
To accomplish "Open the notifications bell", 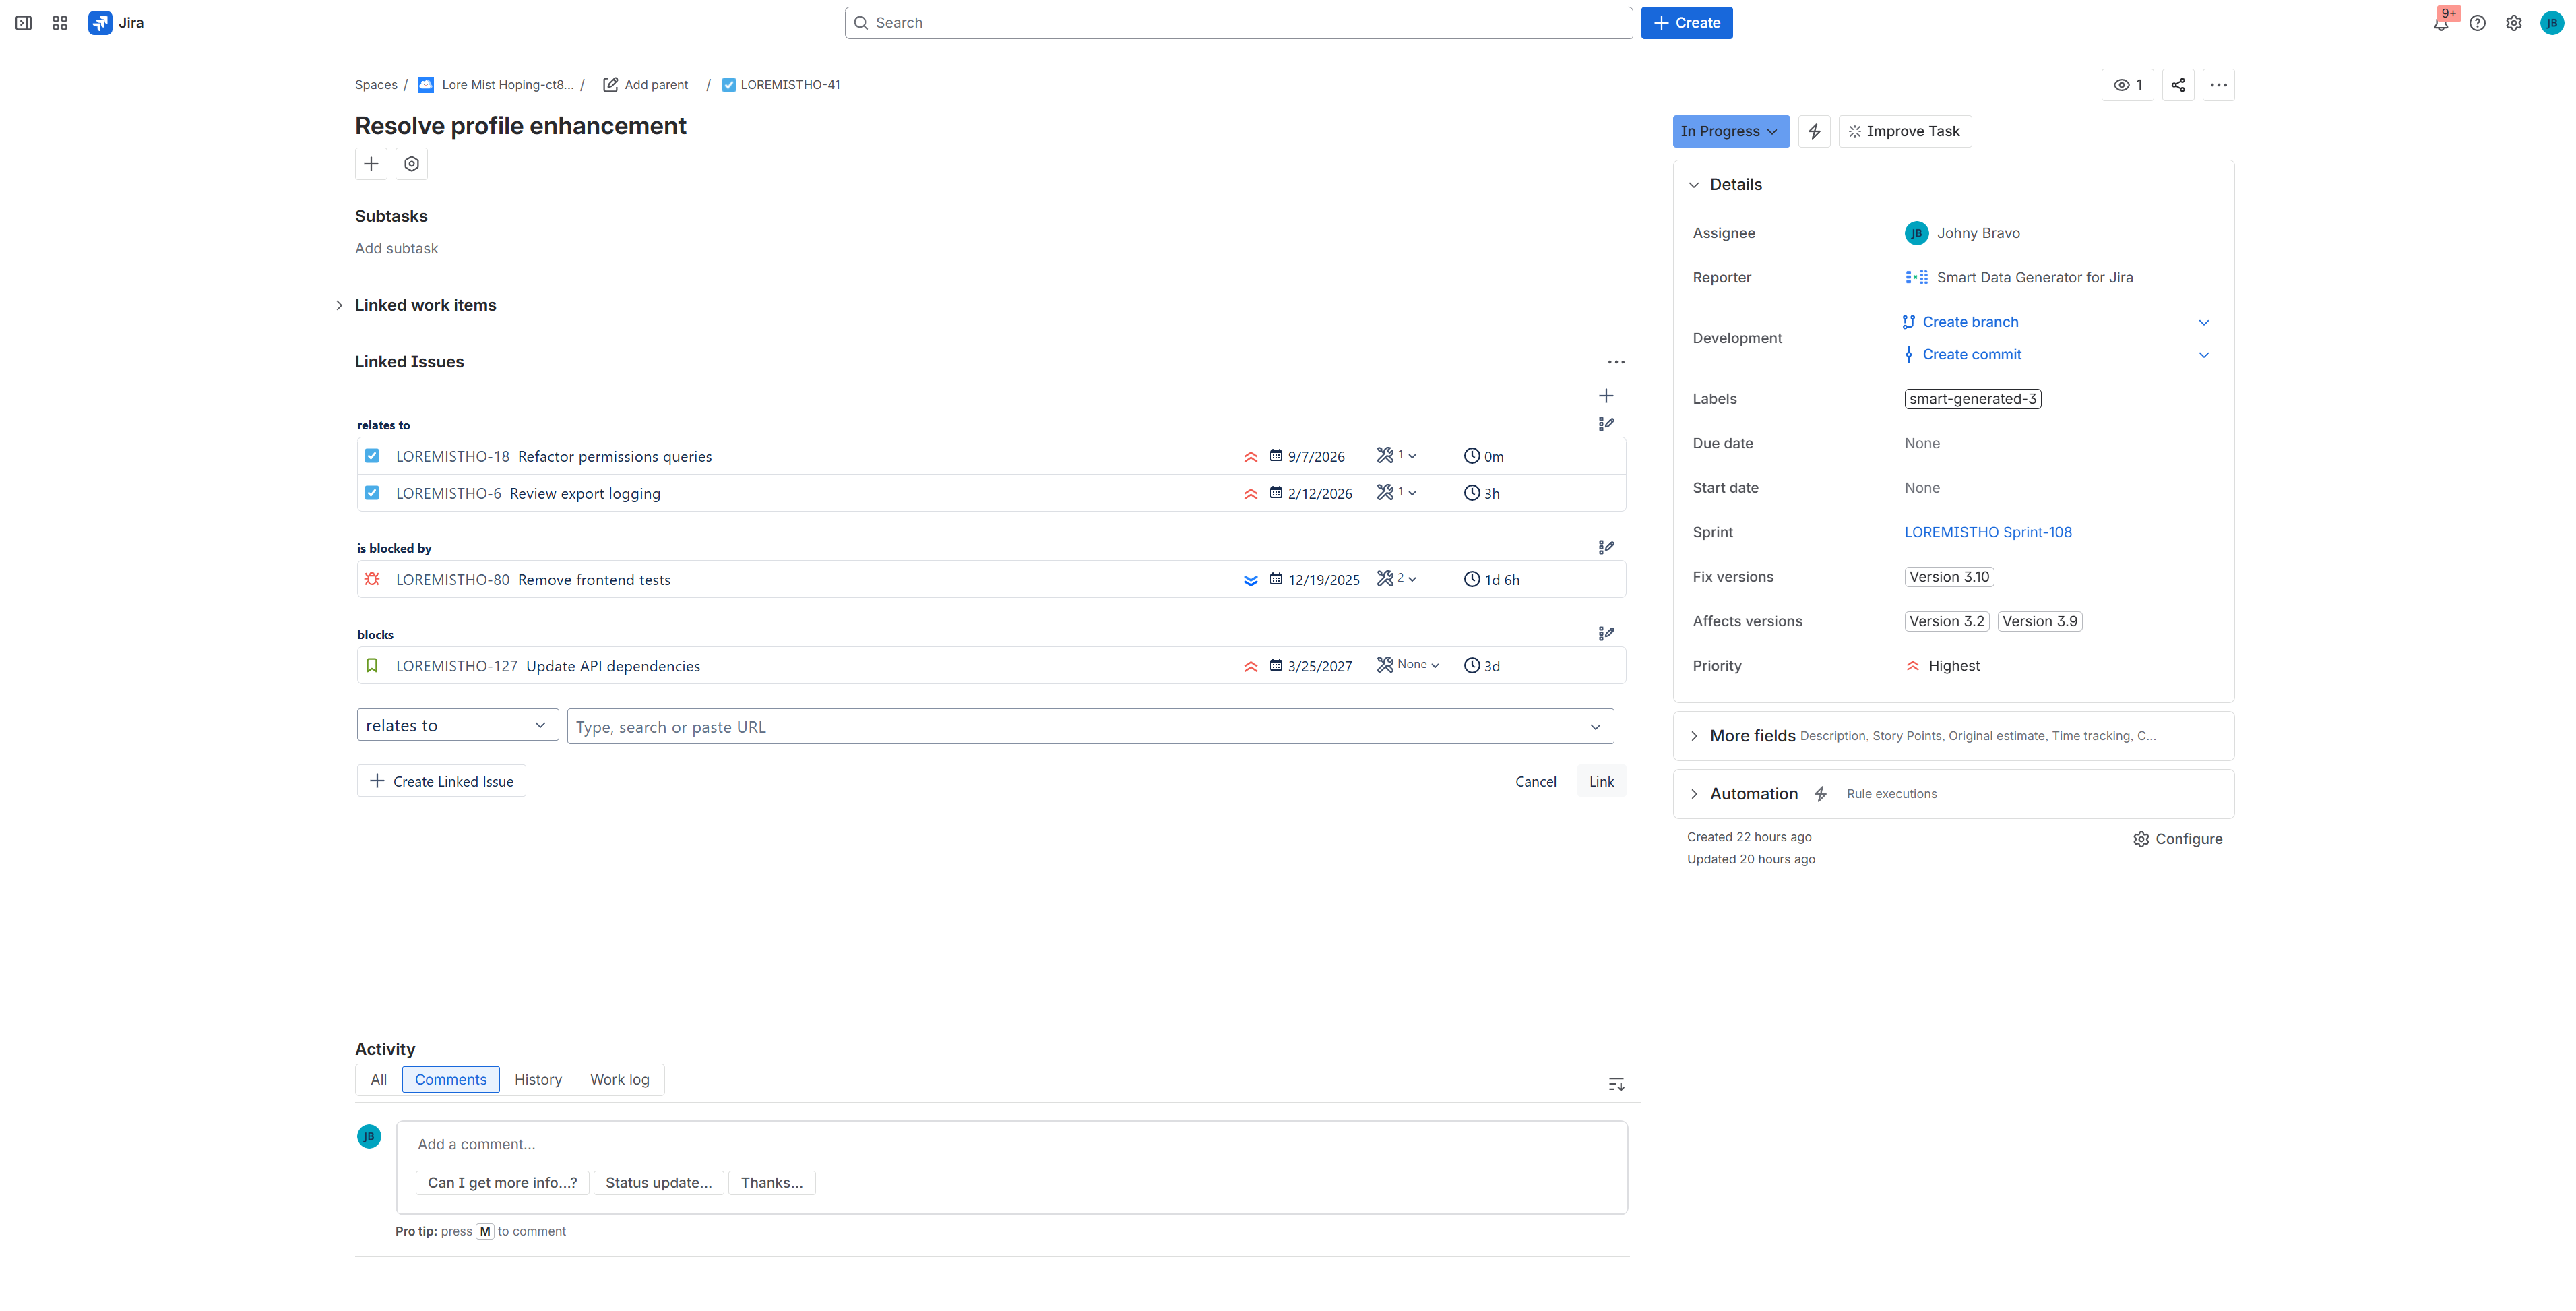I will tap(2441, 23).
